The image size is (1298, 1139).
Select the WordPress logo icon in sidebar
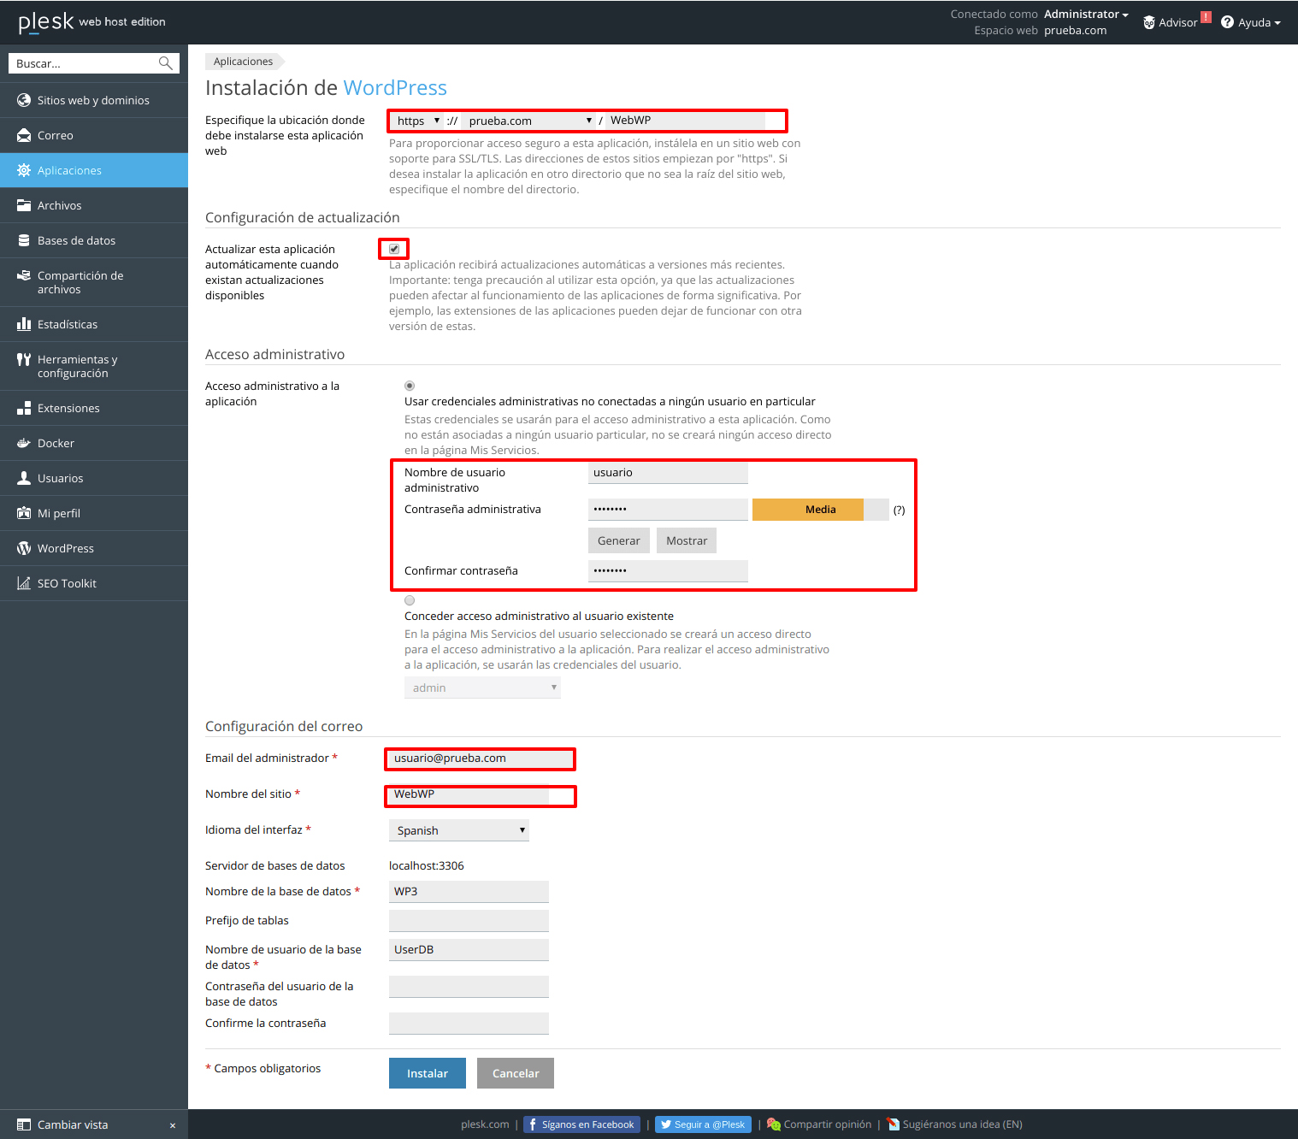coord(24,548)
